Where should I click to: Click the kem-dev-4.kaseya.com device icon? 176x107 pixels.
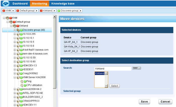pos(18,54)
